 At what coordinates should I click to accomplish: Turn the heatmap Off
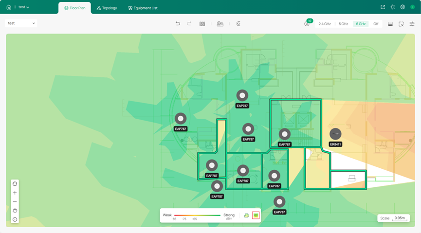click(x=376, y=24)
